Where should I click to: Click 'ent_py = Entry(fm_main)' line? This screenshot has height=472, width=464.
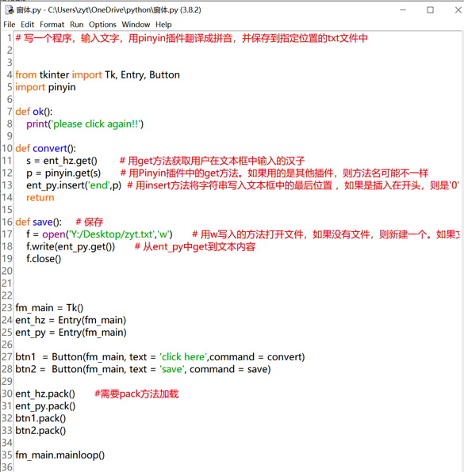(x=71, y=333)
